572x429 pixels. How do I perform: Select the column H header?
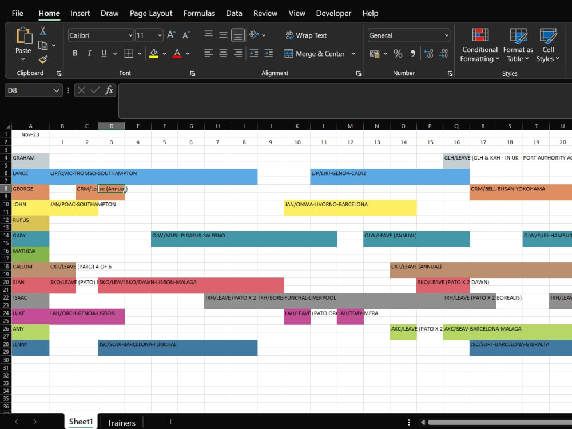pyautogui.click(x=217, y=126)
